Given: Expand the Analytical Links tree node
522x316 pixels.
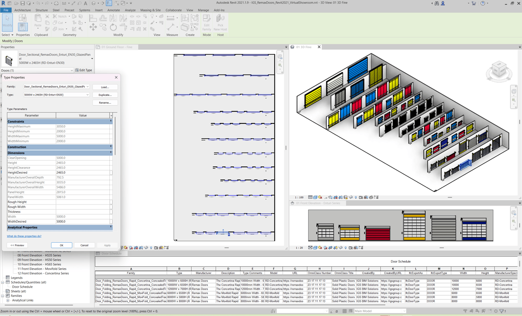Looking at the screenshot, I should coord(8,300).
